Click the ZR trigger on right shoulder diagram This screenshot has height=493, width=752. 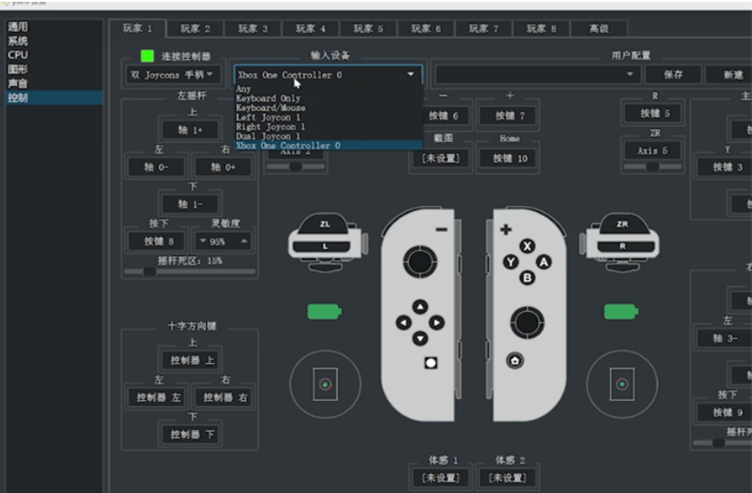(x=622, y=224)
